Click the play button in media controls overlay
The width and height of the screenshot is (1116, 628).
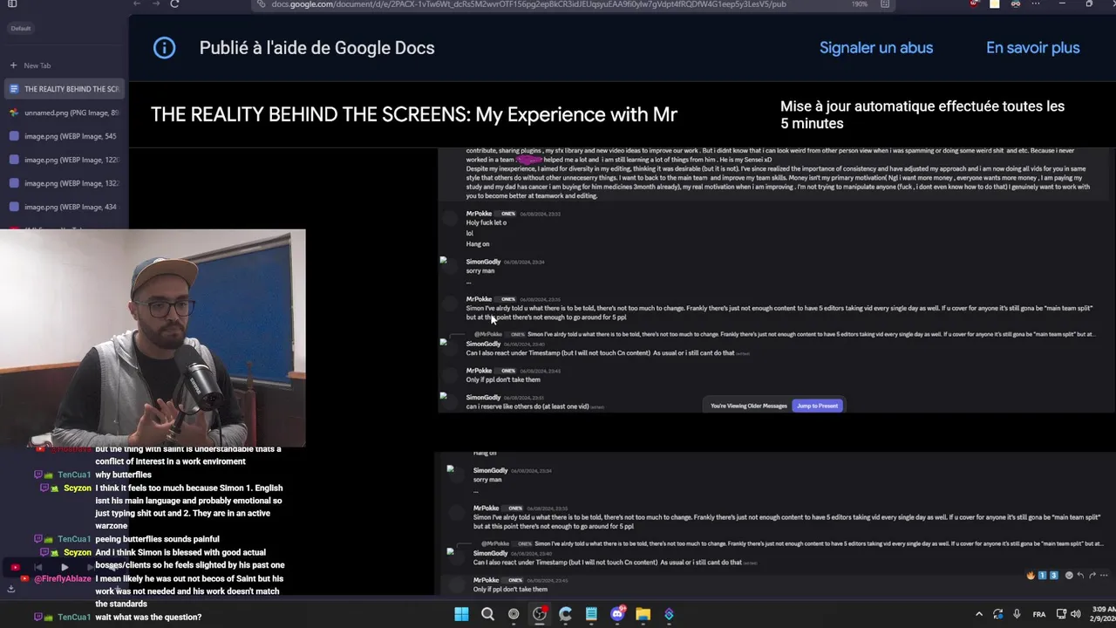(x=64, y=568)
